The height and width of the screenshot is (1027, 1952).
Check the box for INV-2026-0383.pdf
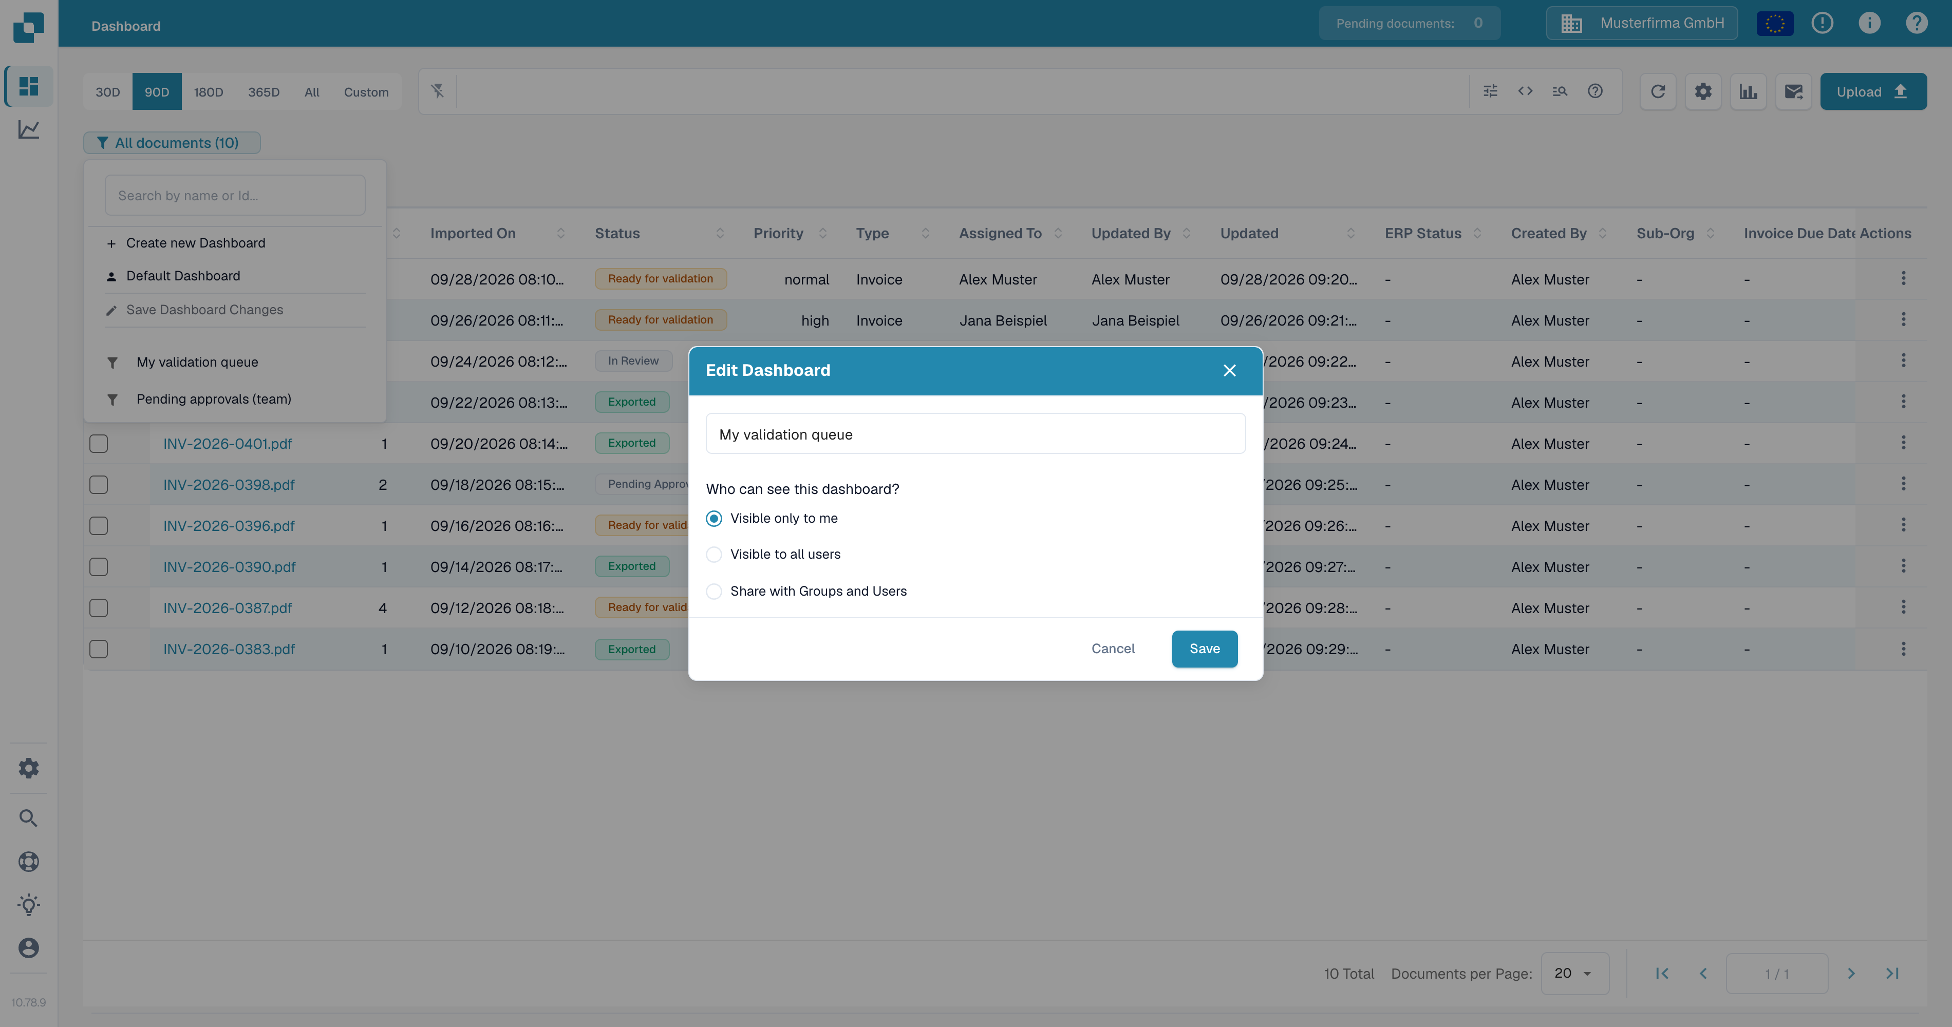(x=99, y=649)
